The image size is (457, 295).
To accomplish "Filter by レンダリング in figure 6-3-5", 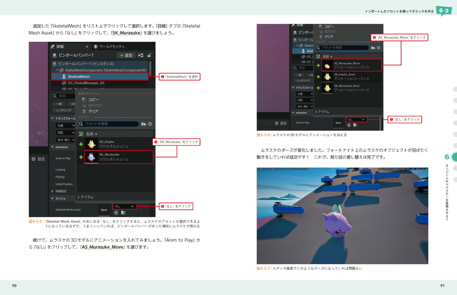I will 63,110.
